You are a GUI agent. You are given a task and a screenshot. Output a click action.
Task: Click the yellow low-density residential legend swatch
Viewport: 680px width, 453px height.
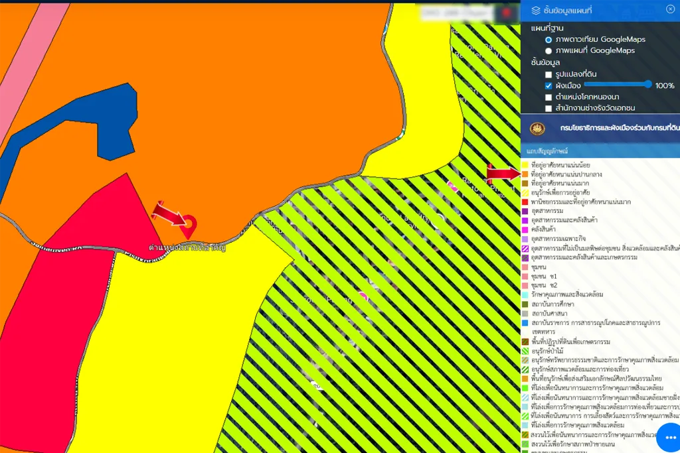pos(525,164)
